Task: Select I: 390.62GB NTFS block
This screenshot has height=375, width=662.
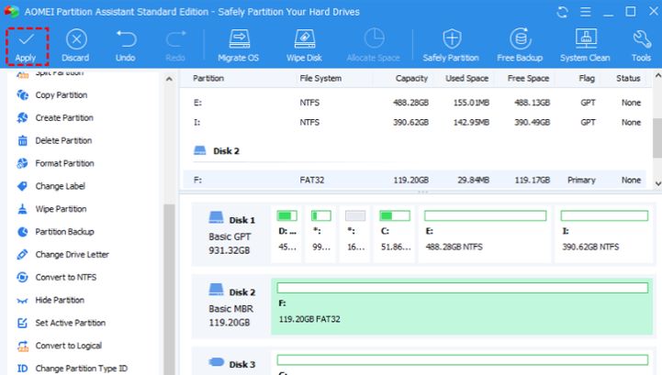Action: coord(604,234)
